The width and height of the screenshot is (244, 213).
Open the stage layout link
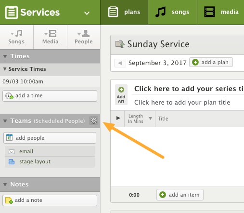click(x=35, y=161)
